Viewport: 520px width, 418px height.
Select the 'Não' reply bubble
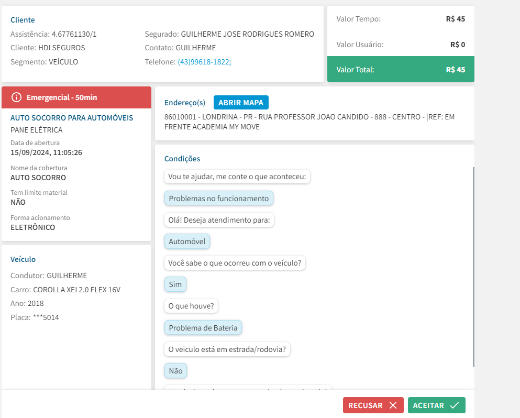click(175, 371)
